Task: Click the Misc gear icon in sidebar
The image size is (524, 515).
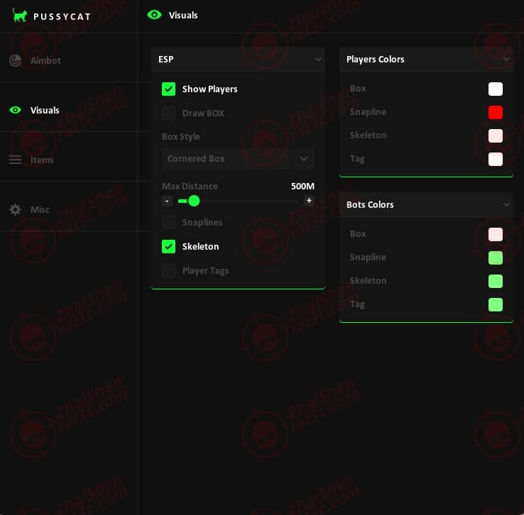Action: pos(15,209)
